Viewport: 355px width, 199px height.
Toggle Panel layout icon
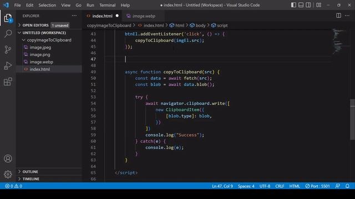pos(301,5)
